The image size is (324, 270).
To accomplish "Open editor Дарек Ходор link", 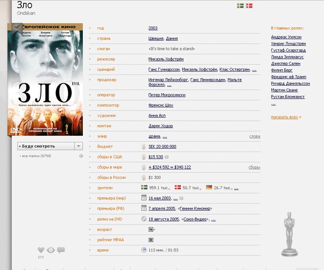I will point(161,126).
